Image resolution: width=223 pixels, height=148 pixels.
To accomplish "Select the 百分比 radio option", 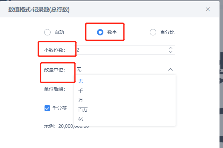I will [153, 32].
